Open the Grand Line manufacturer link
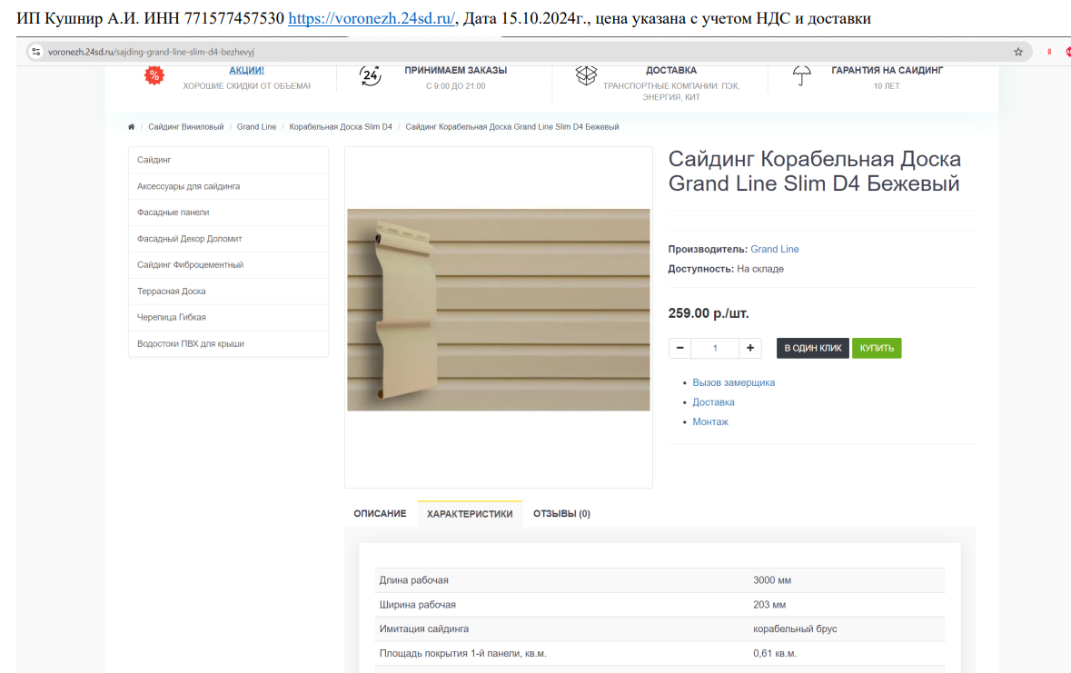This screenshot has height=673, width=1071. 775,250
